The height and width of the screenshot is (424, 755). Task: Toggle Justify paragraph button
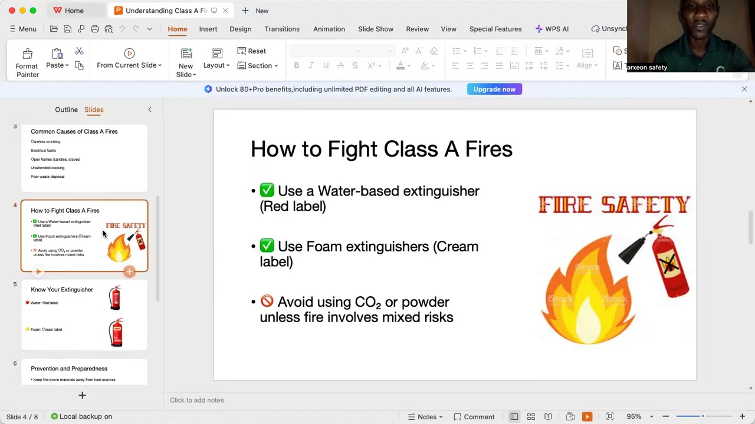(499, 65)
